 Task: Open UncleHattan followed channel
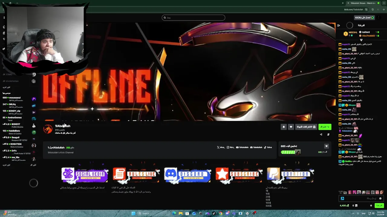[19, 81]
